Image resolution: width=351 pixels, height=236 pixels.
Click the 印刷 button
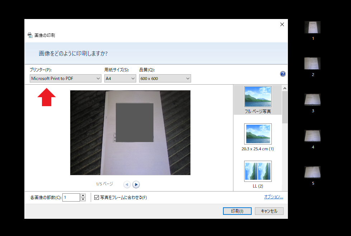(x=237, y=211)
